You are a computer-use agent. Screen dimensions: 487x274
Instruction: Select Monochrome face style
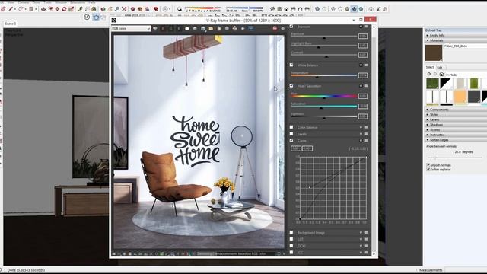(x=361, y=9)
